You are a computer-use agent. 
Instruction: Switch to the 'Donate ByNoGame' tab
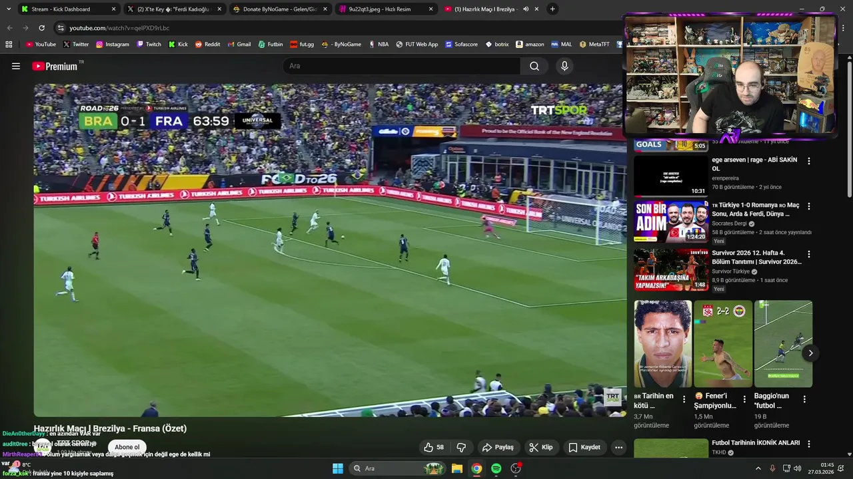click(x=280, y=9)
